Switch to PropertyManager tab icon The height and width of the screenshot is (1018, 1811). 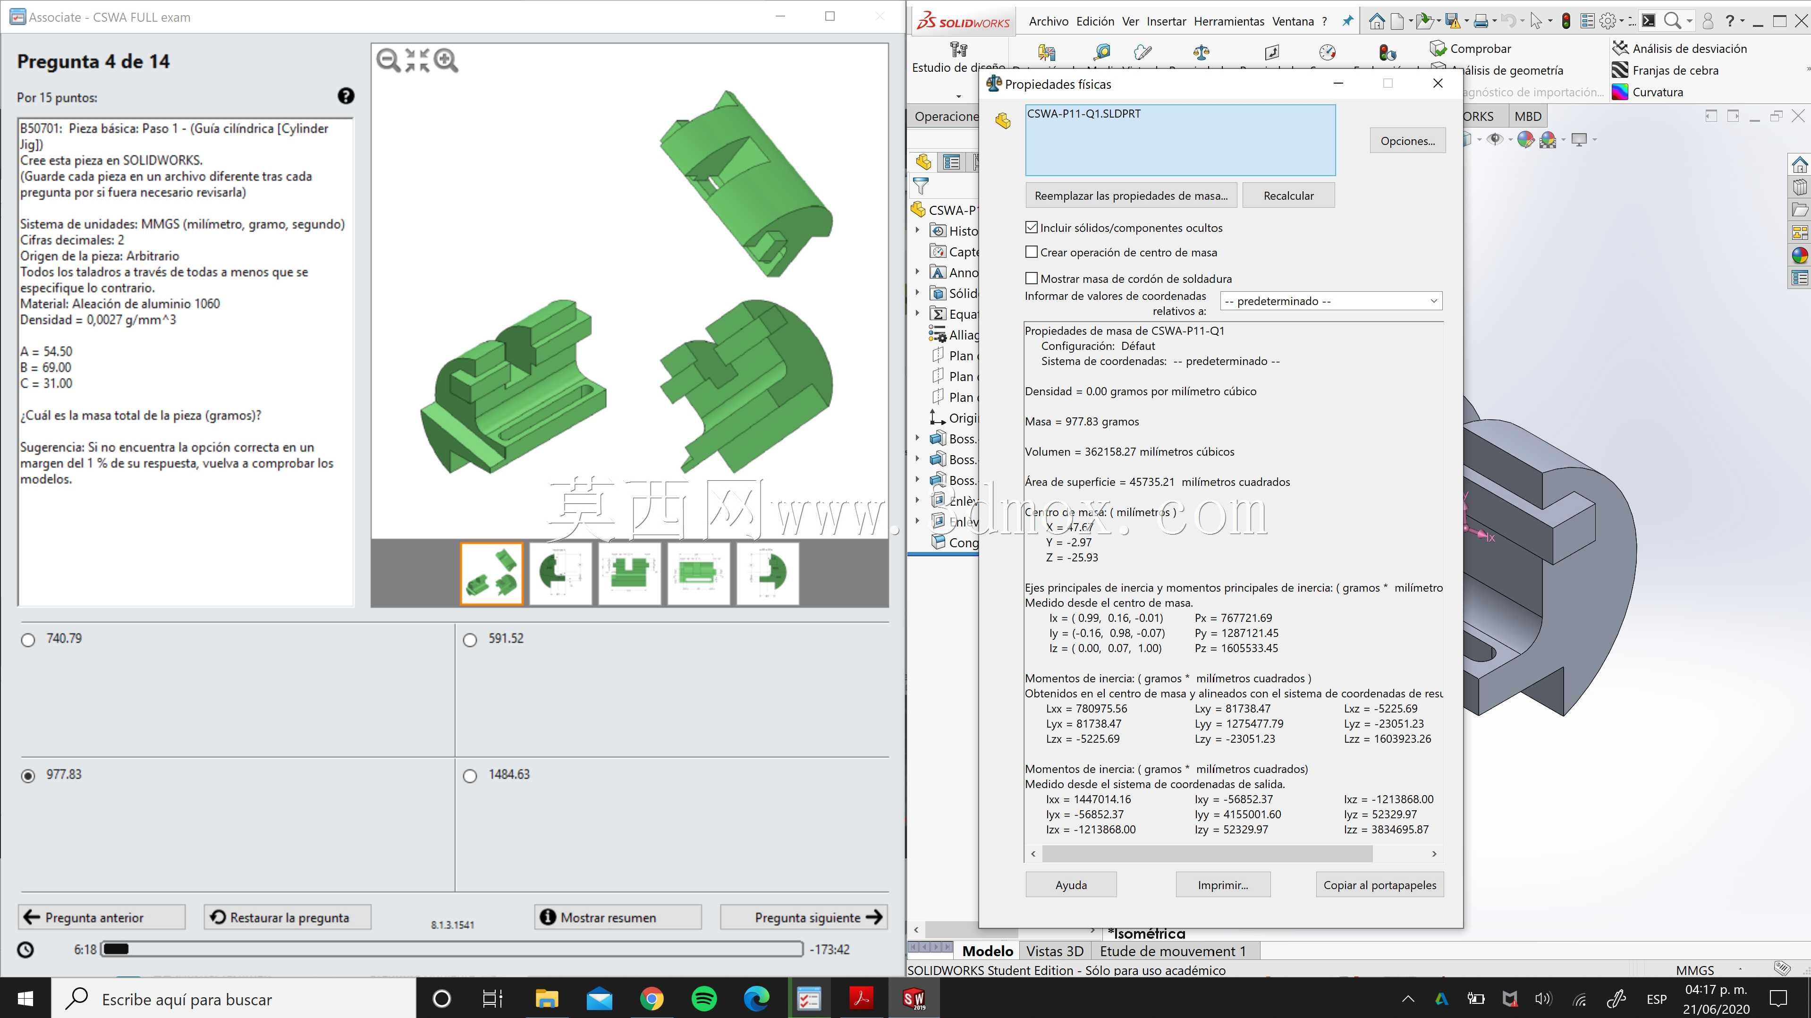951,162
